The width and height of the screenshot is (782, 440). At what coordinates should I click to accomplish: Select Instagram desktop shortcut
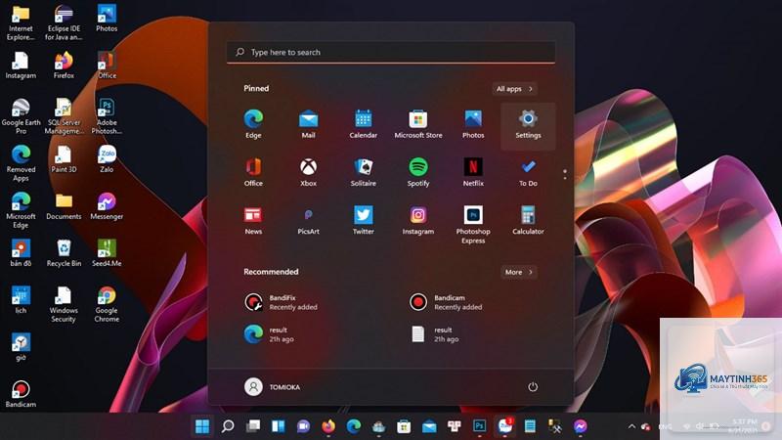(21, 66)
